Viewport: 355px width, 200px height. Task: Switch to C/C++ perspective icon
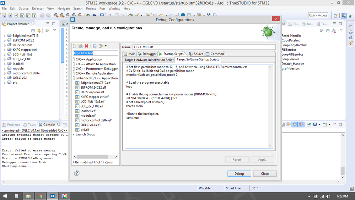344,15
